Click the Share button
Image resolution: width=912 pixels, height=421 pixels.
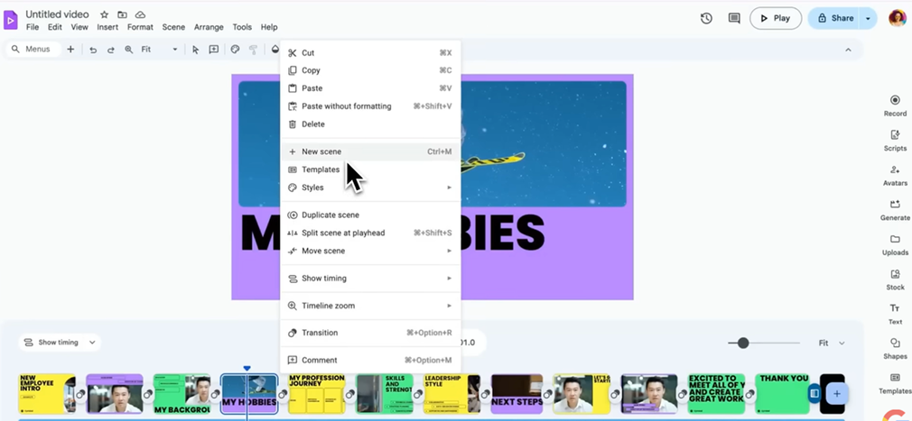click(834, 18)
